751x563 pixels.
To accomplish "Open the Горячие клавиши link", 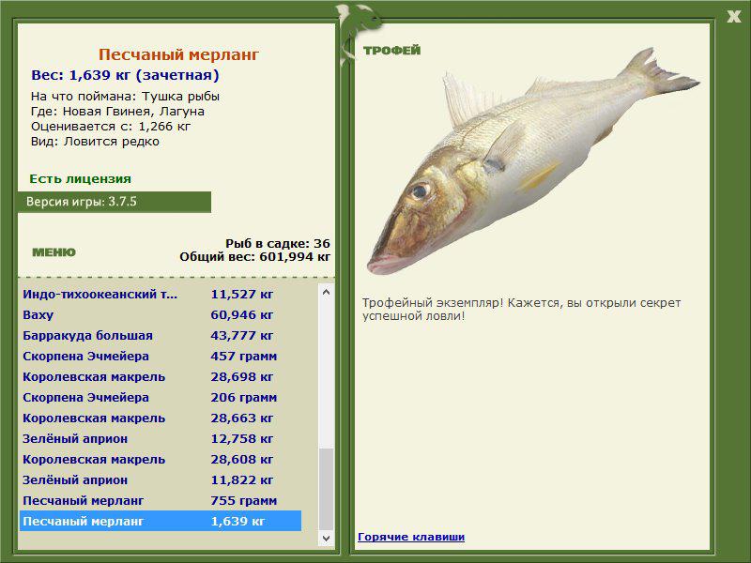I will pyautogui.click(x=411, y=537).
